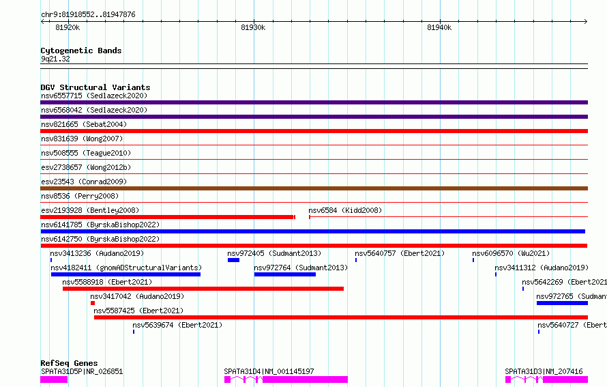Click the nsv821665 (Sebat2004) red bar

[x=314, y=131]
